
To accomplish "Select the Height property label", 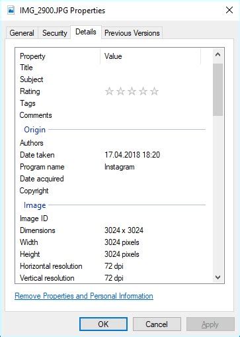I will [30, 254].
